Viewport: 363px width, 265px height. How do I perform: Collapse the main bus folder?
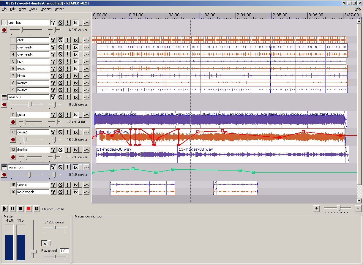pyautogui.click(x=4, y=97)
